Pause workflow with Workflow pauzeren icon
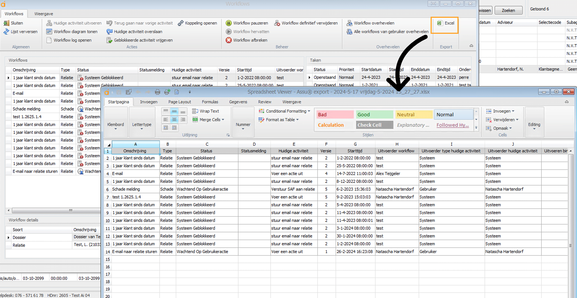Screen dimensions: 577x298 (229, 23)
